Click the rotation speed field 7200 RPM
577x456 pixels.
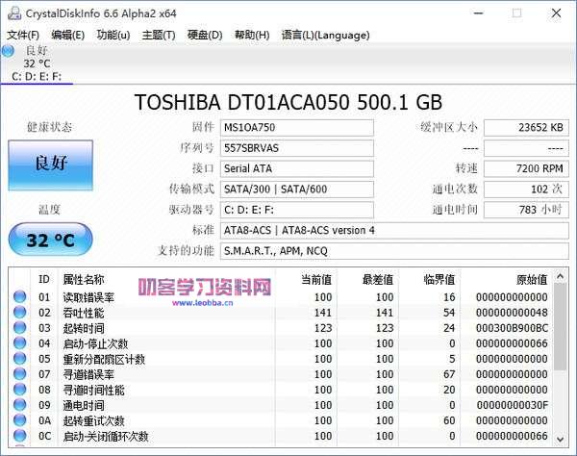tap(526, 169)
